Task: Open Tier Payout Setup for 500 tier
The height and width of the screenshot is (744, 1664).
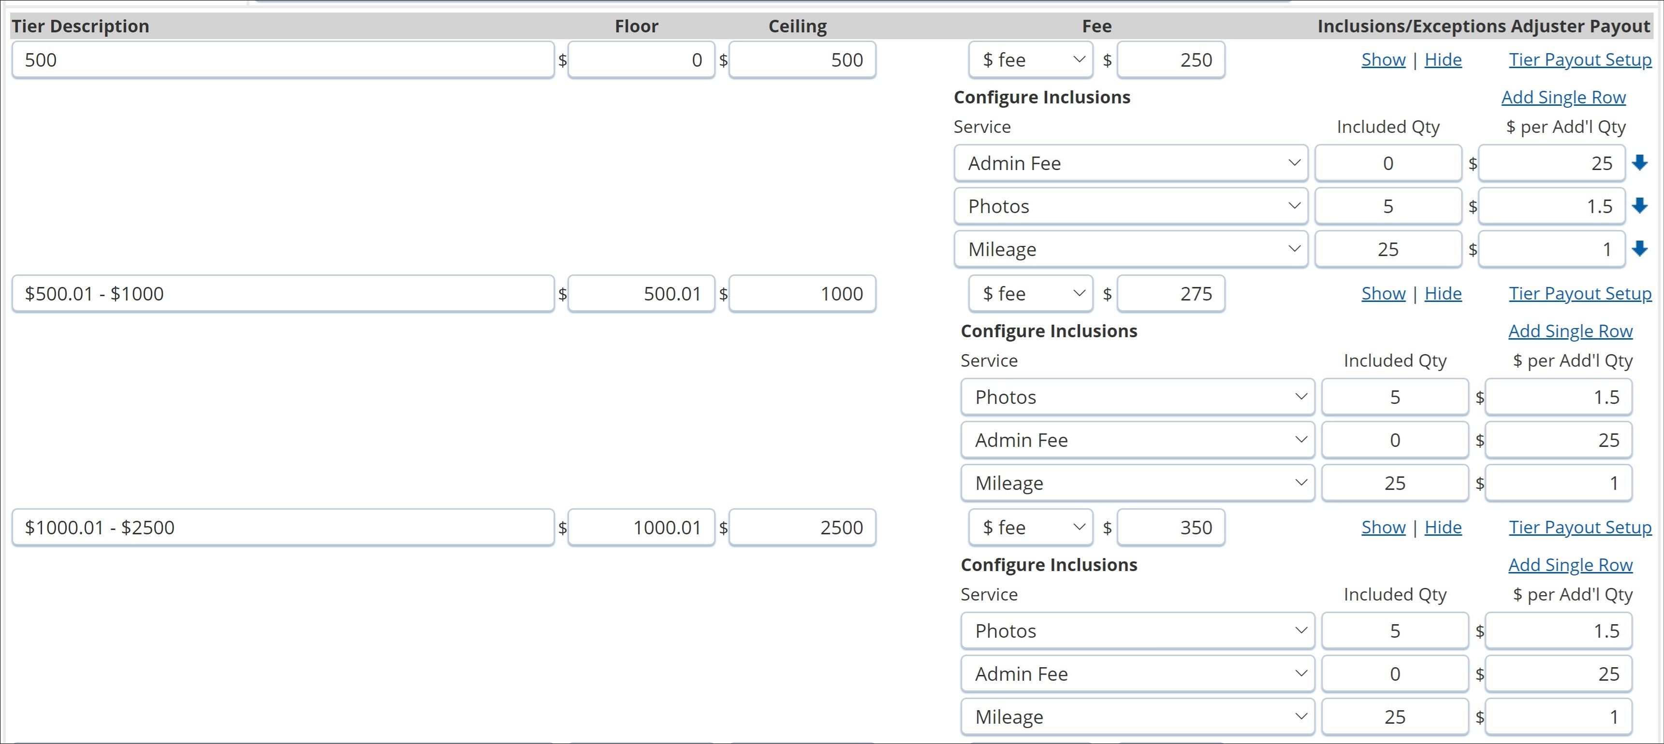Action: [x=1579, y=60]
